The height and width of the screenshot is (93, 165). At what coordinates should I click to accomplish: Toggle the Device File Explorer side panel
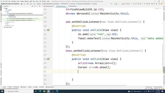tap(164, 79)
